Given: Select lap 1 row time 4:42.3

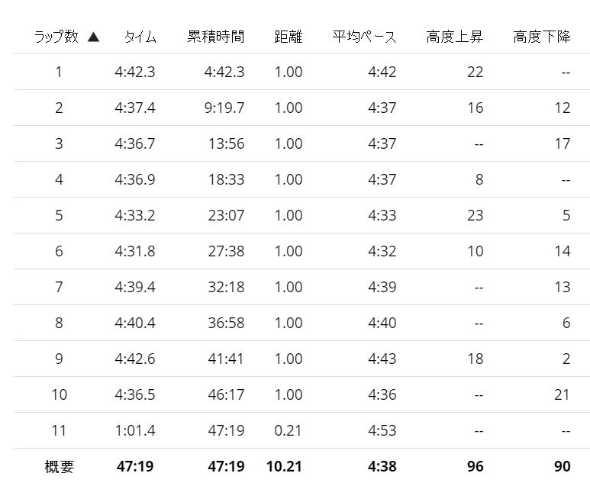Looking at the screenshot, I should pyautogui.click(x=135, y=72).
